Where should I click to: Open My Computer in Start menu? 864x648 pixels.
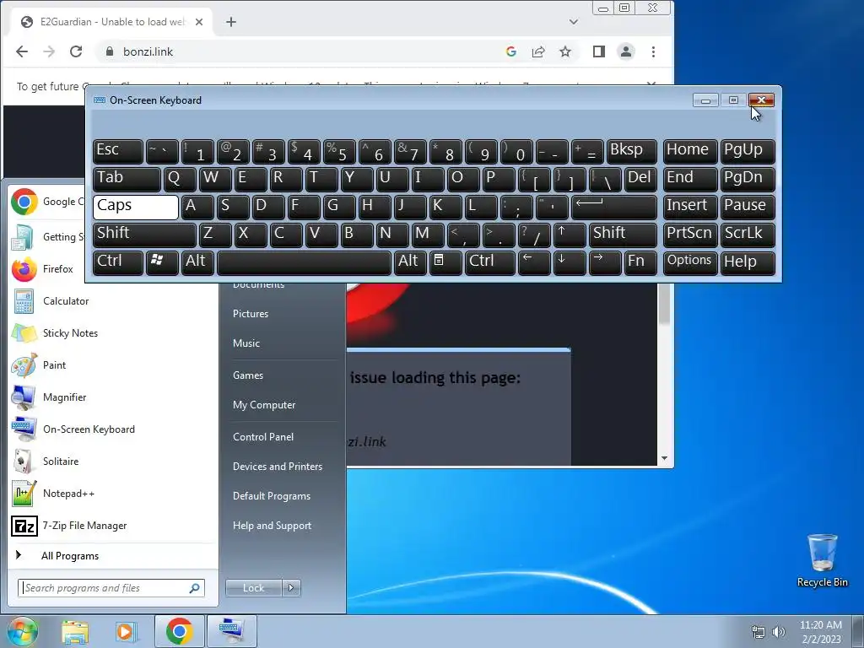pos(264,405)
